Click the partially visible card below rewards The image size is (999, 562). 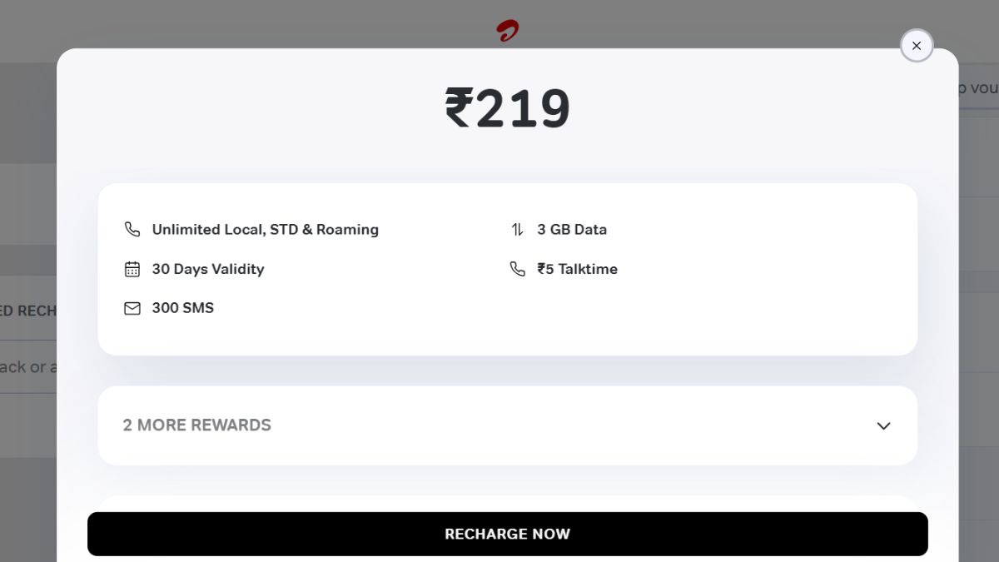tap(508, 503)
